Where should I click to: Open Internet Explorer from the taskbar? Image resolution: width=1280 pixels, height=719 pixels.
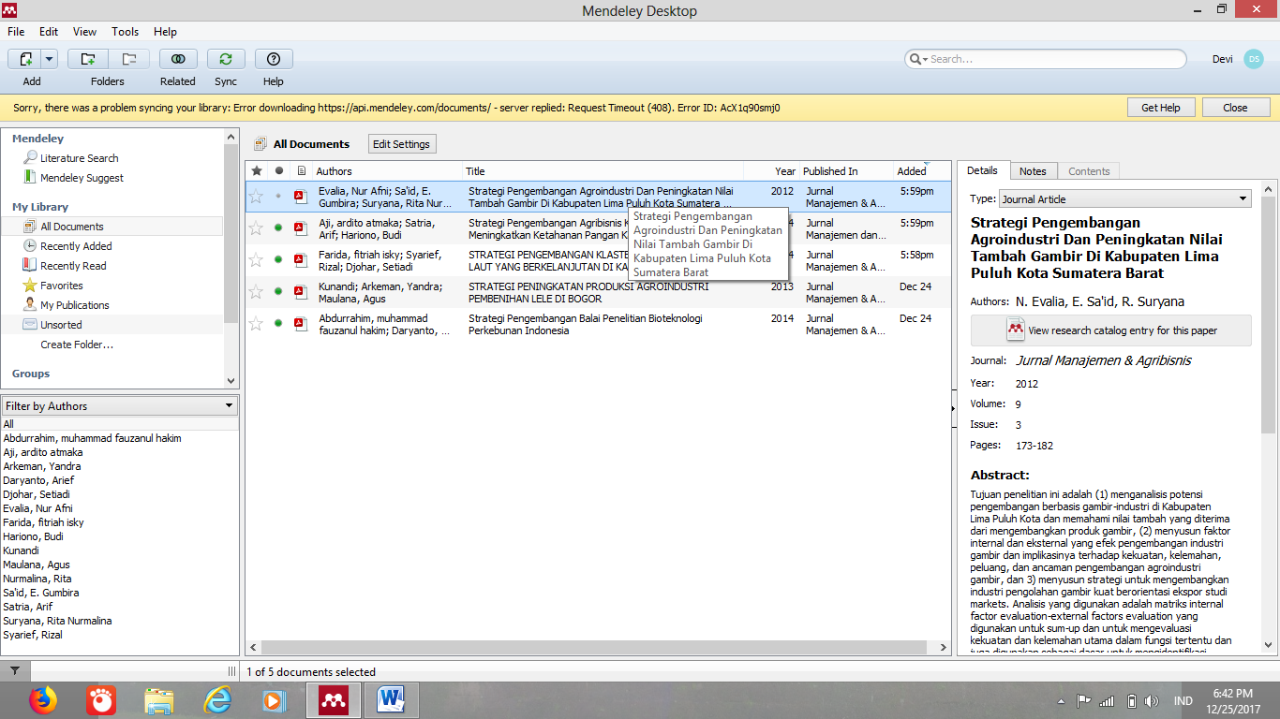point(216,700)
